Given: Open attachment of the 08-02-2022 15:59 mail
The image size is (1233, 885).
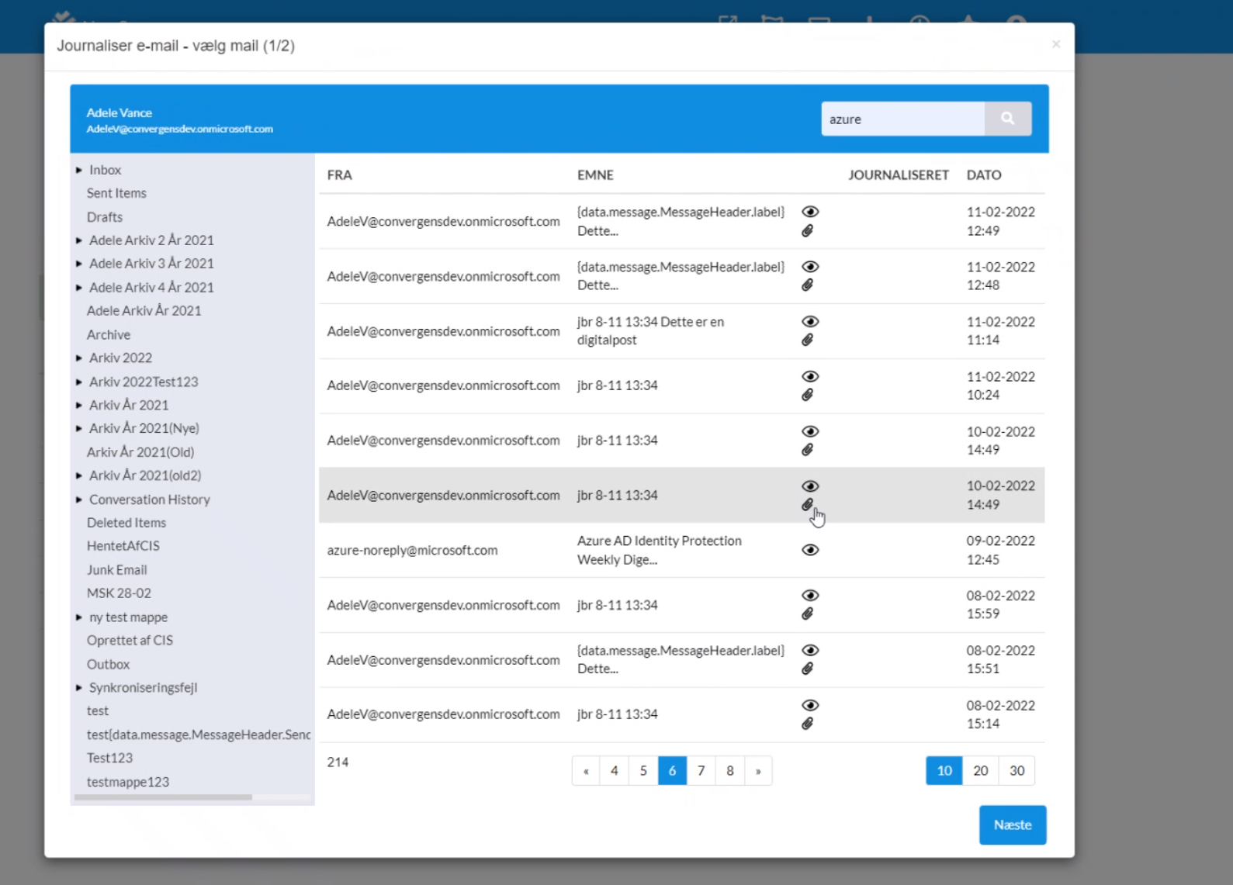Looking at the screenshot, I should click(808, 614).
